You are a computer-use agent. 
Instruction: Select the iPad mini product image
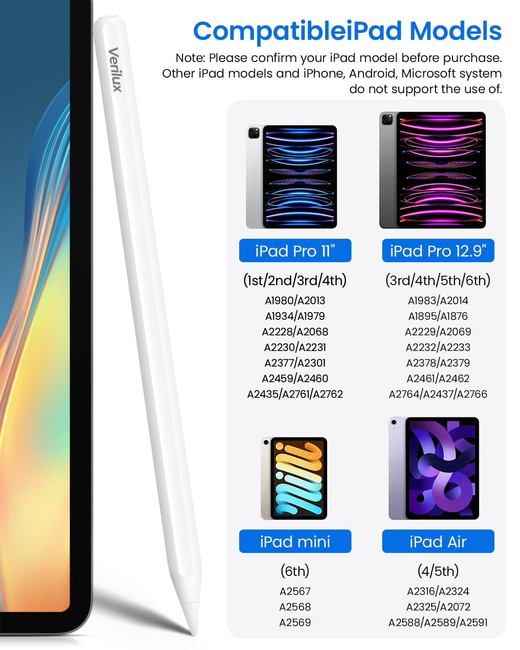tap(294, 478)
